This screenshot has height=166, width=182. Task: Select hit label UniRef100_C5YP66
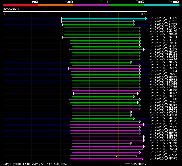click(x=163, y=87)
